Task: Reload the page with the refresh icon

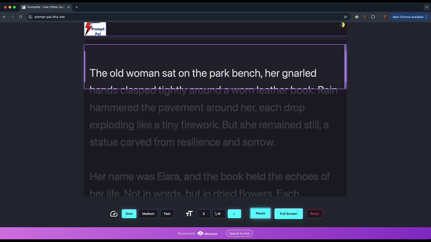Action: coord(20,17)
